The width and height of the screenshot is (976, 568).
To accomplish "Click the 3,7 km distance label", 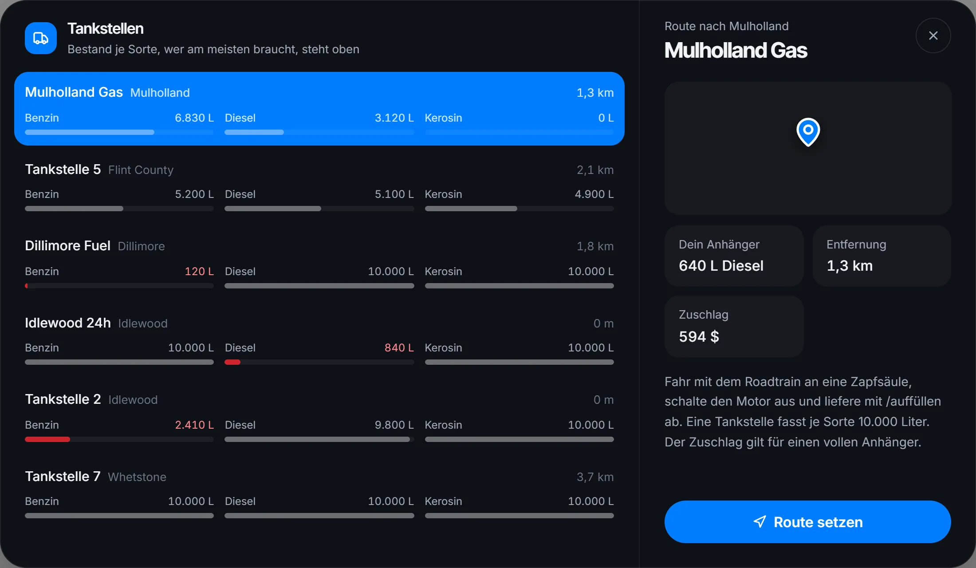I will point(595,477).
